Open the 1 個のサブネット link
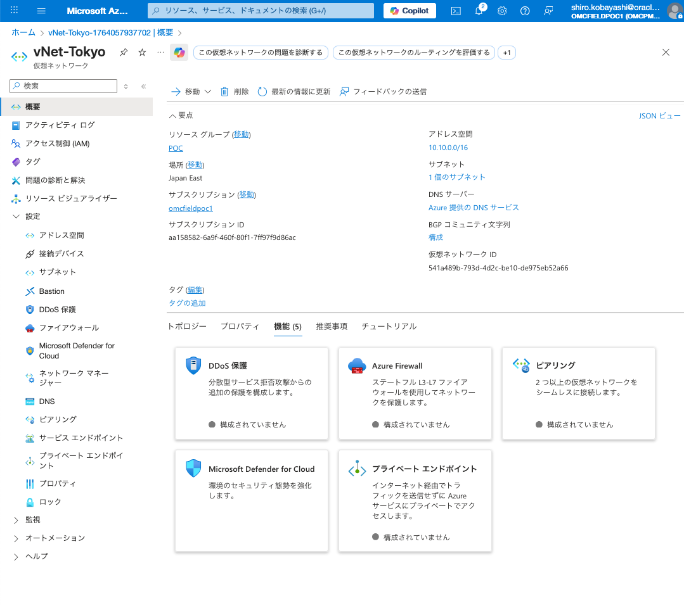The height and width of the screenshot is (608, 684). (x=456, y=177)
